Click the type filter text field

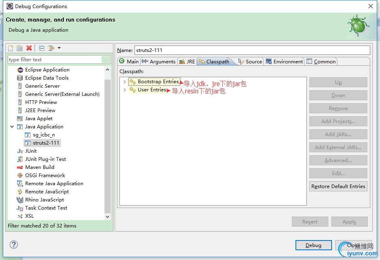[59, 60]
